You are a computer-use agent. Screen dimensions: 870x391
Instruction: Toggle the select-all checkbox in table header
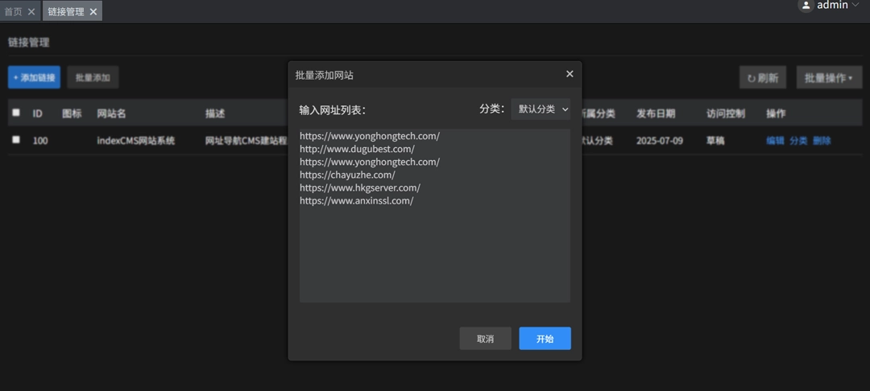pyautogui.click(x=16, y=113)
